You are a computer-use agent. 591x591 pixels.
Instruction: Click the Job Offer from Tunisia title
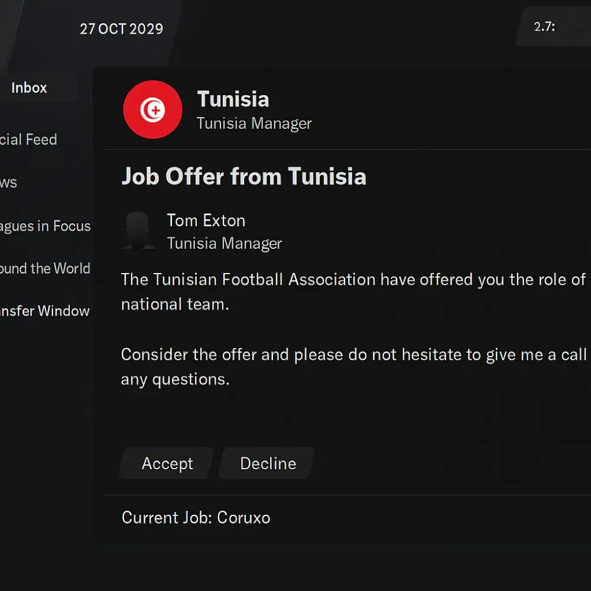pos(243,177)
